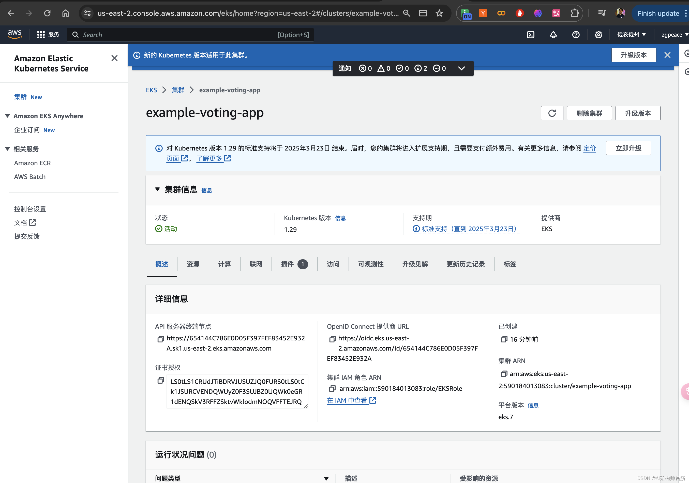Open the 访问 tab

[x=333, y=264]
